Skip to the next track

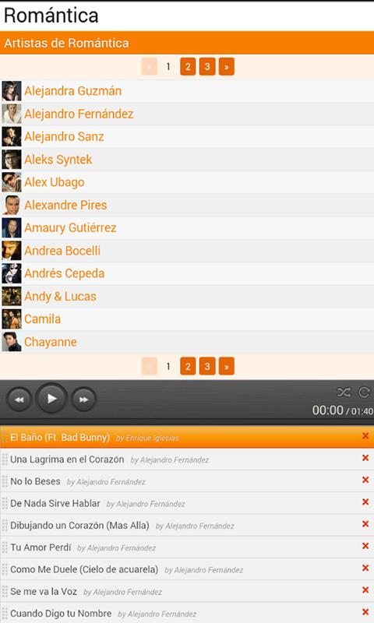pyautogui.click(x=83, y=399)
